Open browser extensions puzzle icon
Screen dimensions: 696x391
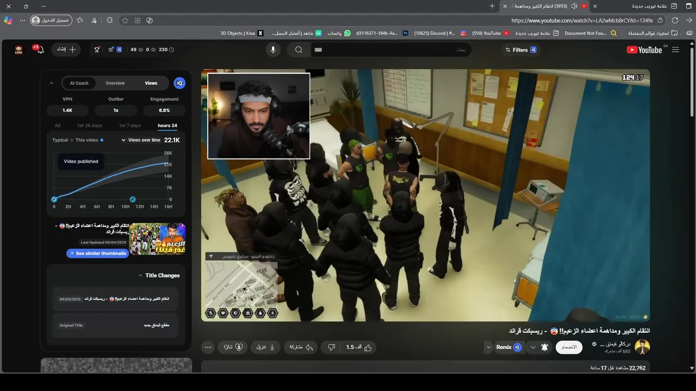coord(109,21)
